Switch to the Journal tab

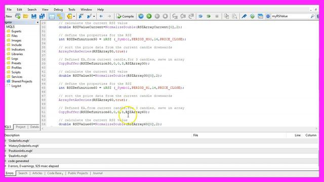pyautogui.click(x=98, y=173)
